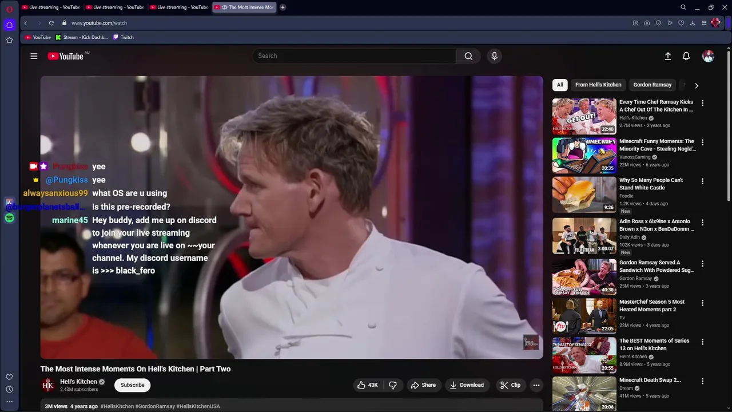Screen dimensions: 732x412
Task: Select the All filter chip
Action: [x=560, y=85]
